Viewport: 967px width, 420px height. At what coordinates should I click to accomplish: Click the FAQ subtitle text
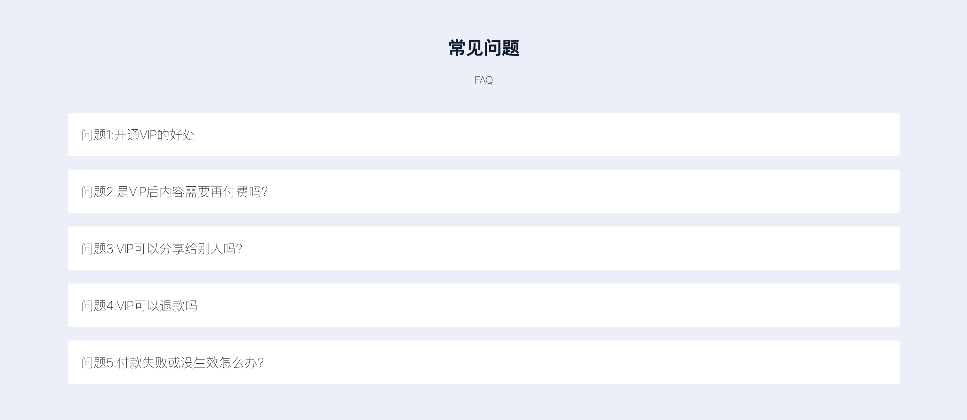pos(483,79)
